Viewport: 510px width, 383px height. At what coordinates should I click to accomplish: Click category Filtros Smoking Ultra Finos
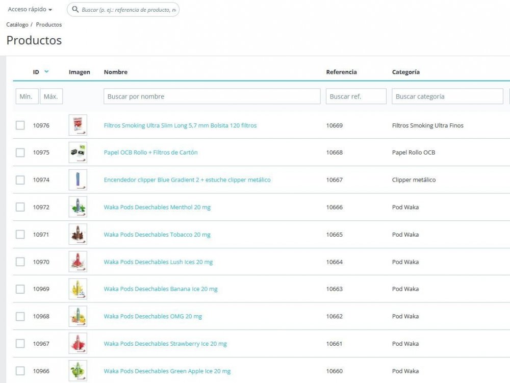pyautogui.click(x=428, y=125)
